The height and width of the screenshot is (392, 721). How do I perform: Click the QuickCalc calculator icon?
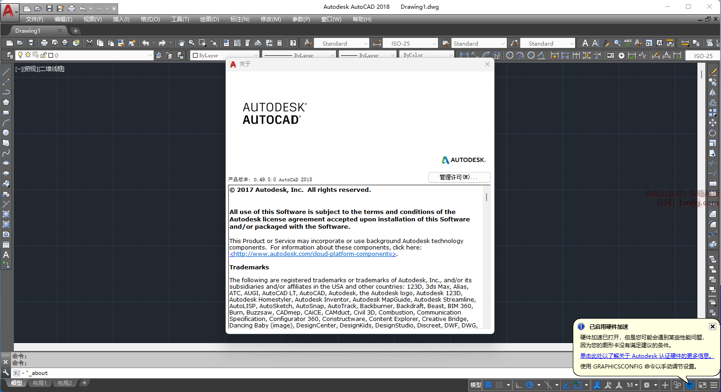pos(279,43)
